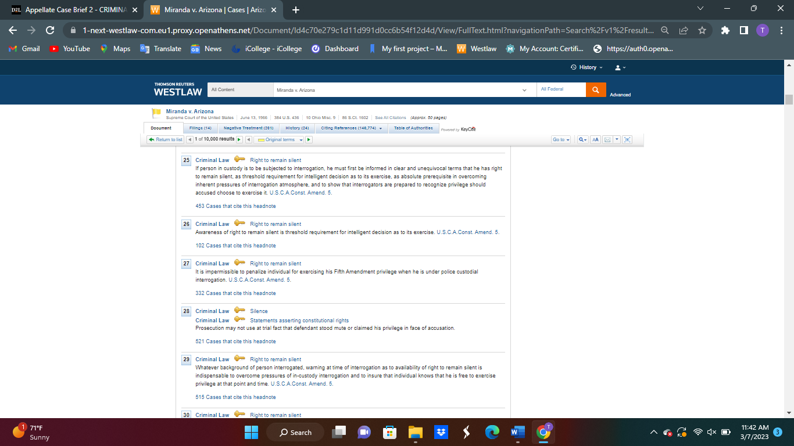Launch Microsoft Word from the taskbar
The width and height of the screenshot is (794, 446).
[517, 432]
